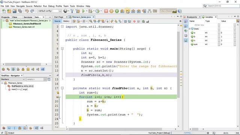Click the New File toolbar icon
The image size is (240, 135).
[x=4, y=11]
